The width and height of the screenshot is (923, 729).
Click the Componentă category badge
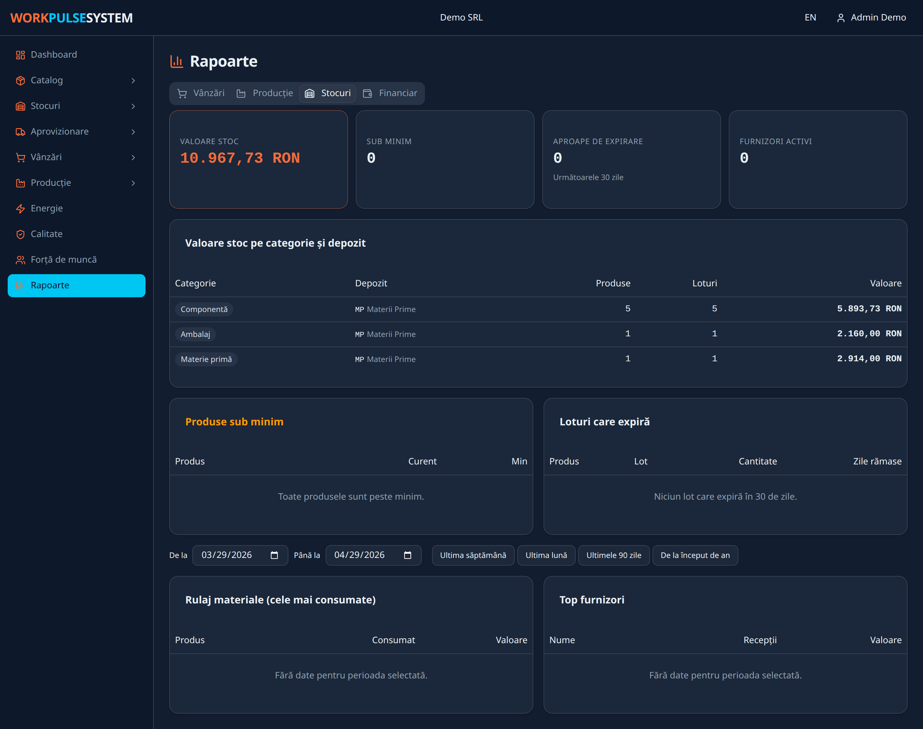tap(204, 309)
